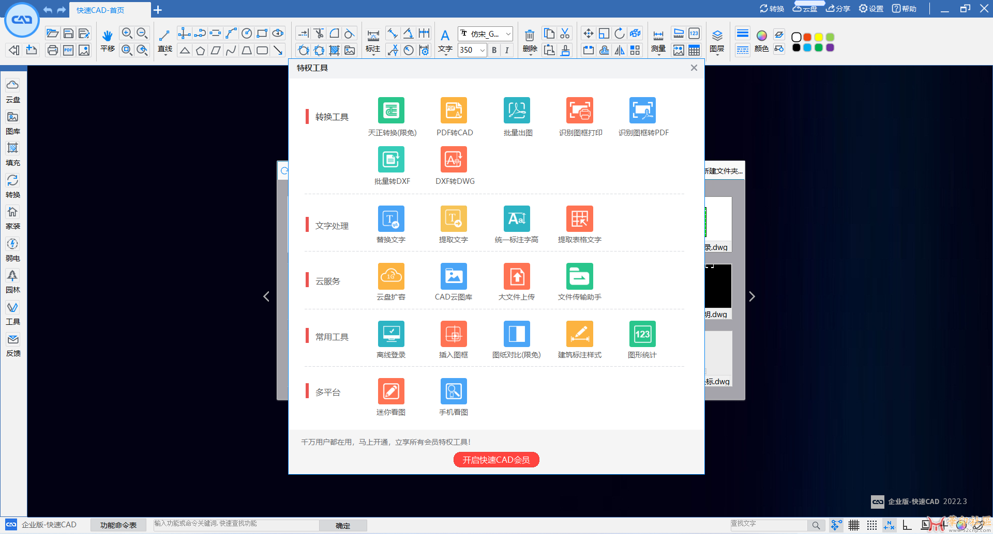The width and height of the screenshot is (993, 534).
Task: Pick the red color swatch
Action: click(807, 37)
